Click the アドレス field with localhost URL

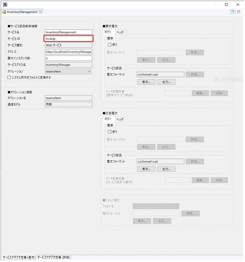click(69, 52)
